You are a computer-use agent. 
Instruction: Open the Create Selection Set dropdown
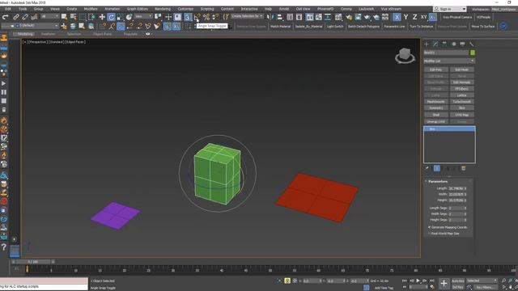[247, 16]
